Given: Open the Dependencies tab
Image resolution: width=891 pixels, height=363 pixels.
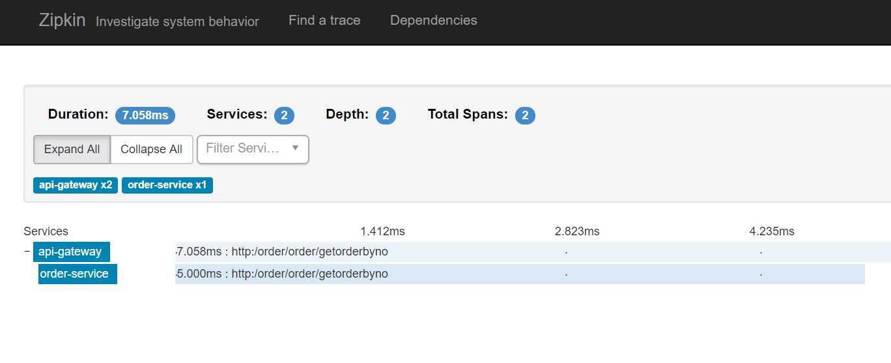Looking at the screenshot, I should point(433,20).
